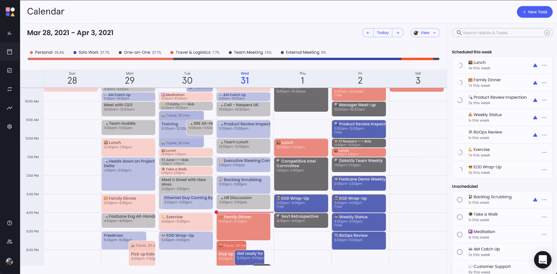
Task: Open Competitive Intel Committee event
Action: point(301,174)
